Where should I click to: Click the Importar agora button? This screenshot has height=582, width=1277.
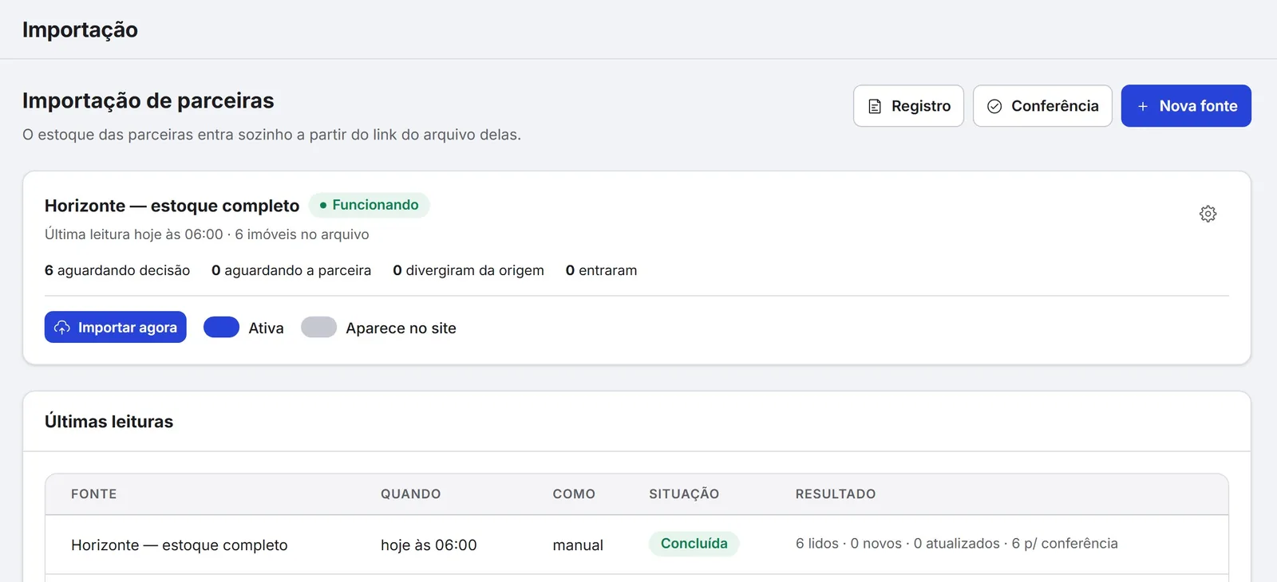(116, 327)
